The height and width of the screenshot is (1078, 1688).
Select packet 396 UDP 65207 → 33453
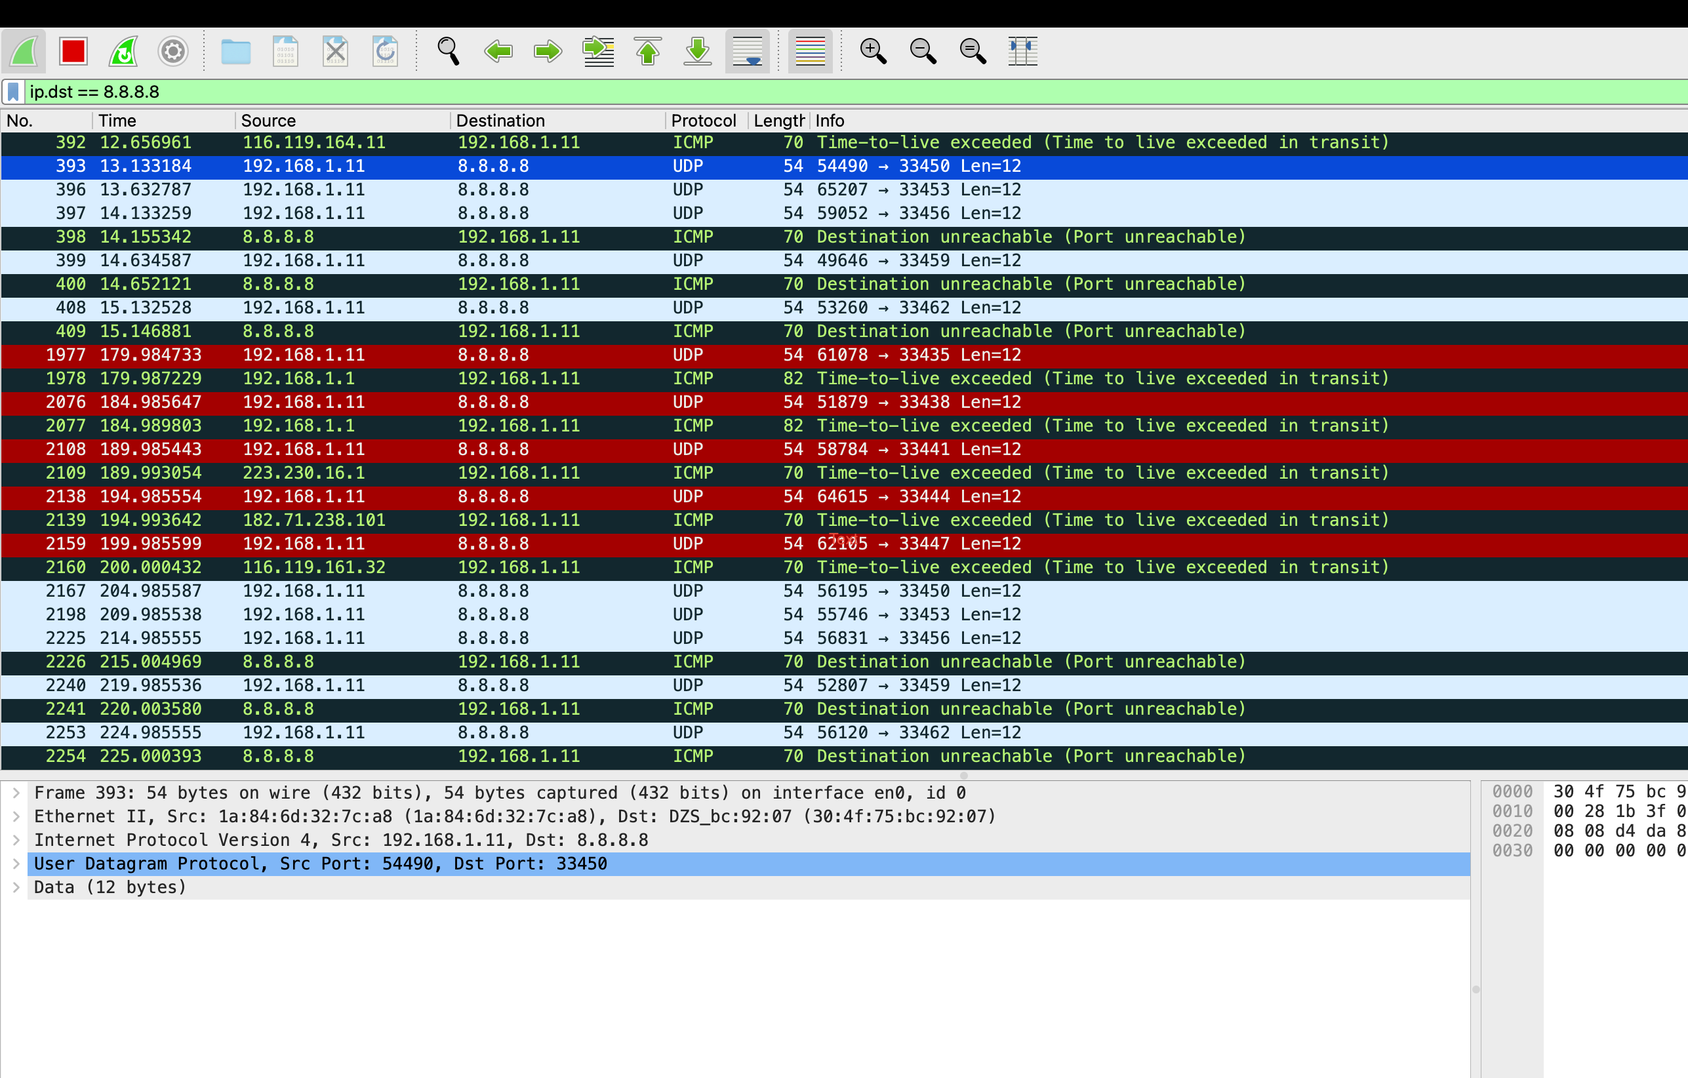[844, 190]
